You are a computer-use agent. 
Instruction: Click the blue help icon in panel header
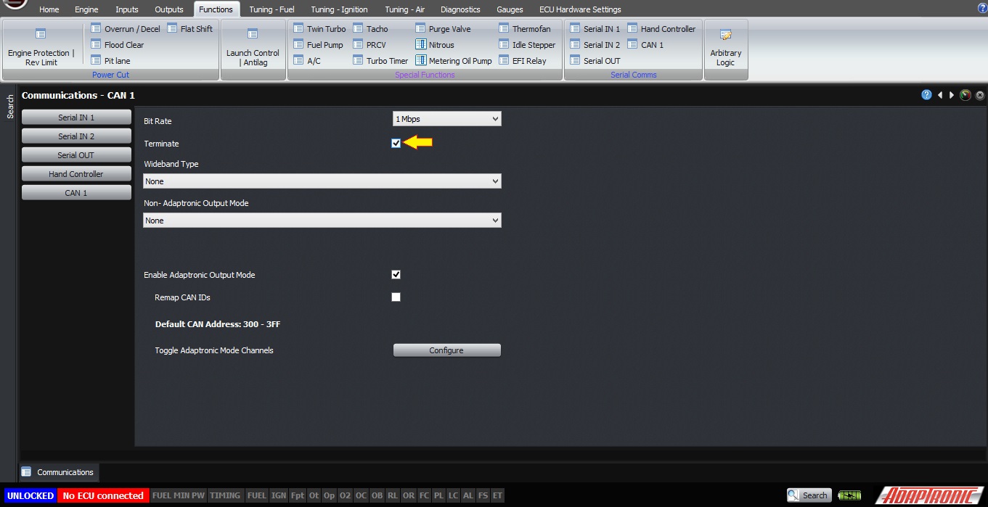926,95
